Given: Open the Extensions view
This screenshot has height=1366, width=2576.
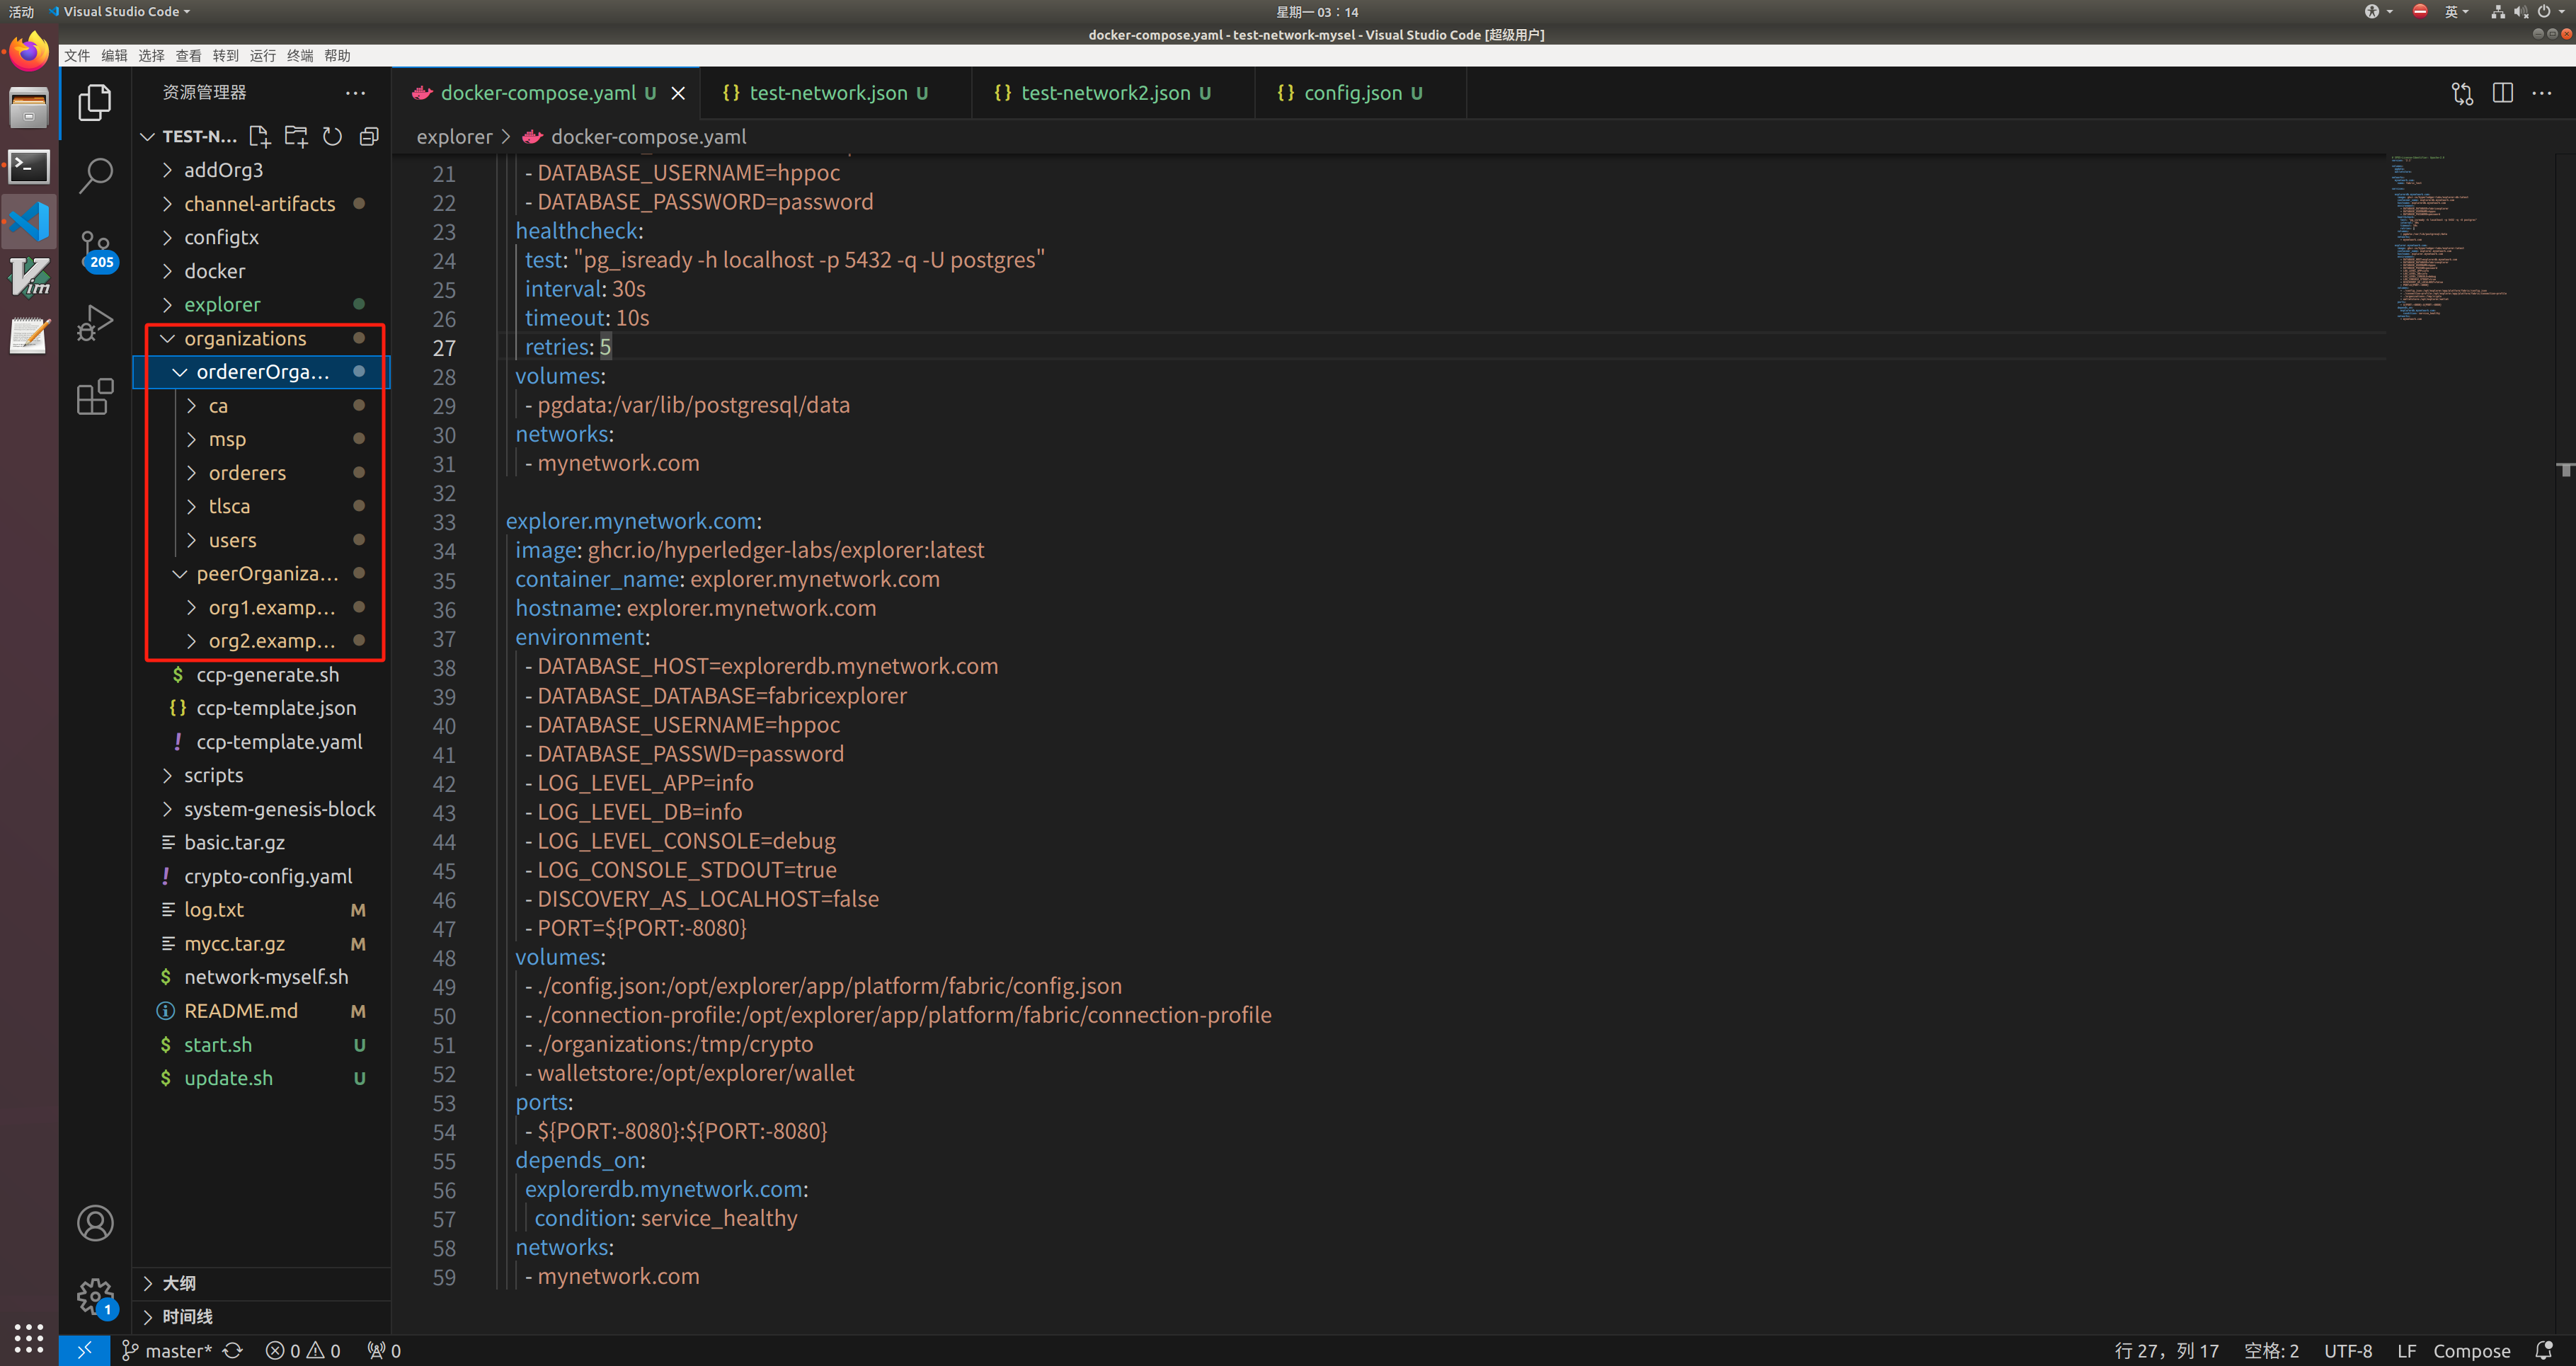Looking at the screenshot, I should coord(95,397).
